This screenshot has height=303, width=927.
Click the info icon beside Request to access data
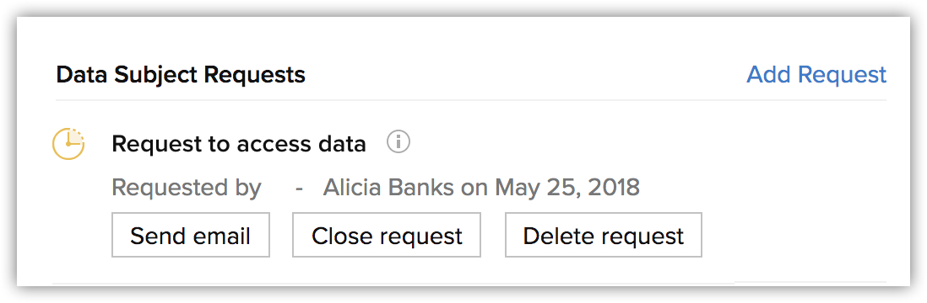point(398,142)
